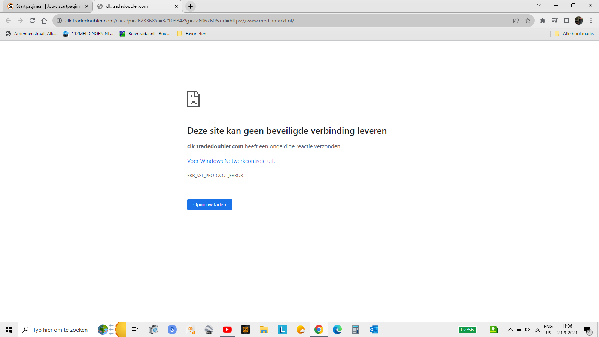Viewport: 599px width, 337px height.
Task: Open the tab search chevron
Action: tap(538, 5)
